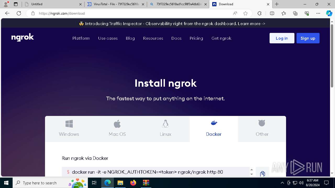Open Edge from the taskbar
The width and height of the screenshot is (335, 188).
[108, 183]
